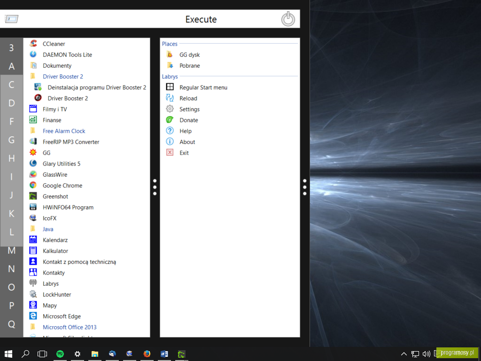481x361 pixels.
Task: Jump to letter A in the index
Action: [11, 66]
